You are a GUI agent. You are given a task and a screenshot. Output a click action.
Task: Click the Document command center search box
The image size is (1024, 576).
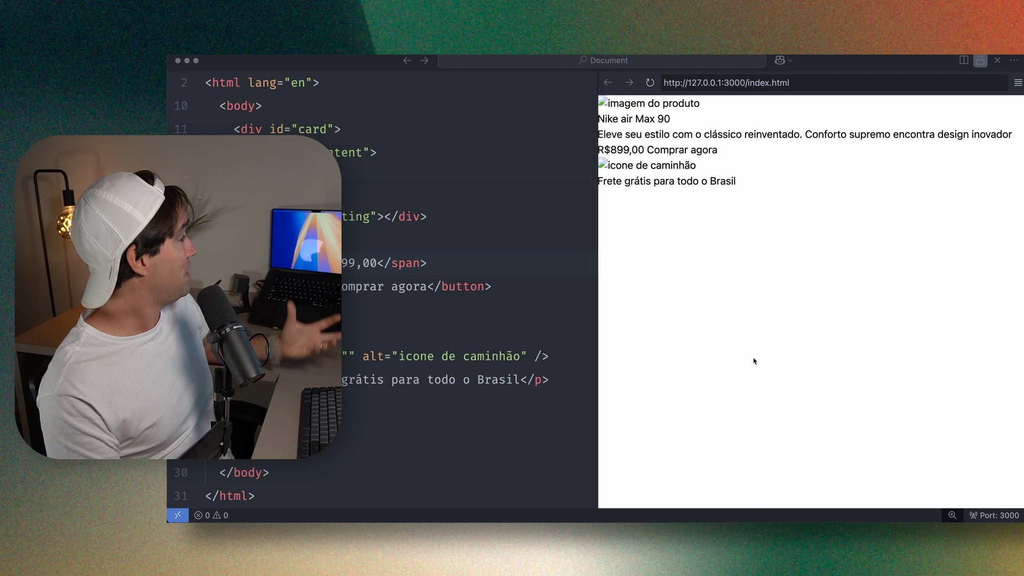[602, 60]
